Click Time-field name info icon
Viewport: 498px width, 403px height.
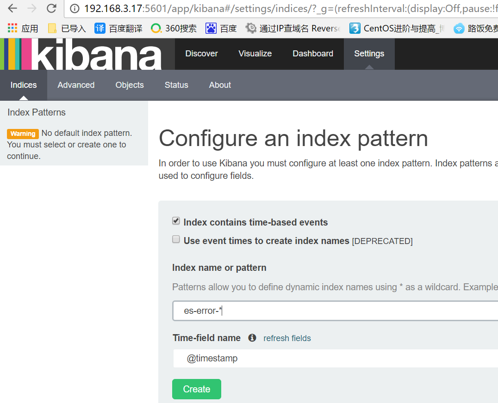pyautogui.click(x=252, y=338)
